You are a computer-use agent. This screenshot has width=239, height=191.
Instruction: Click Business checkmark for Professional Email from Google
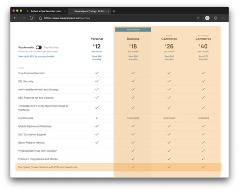133,151
